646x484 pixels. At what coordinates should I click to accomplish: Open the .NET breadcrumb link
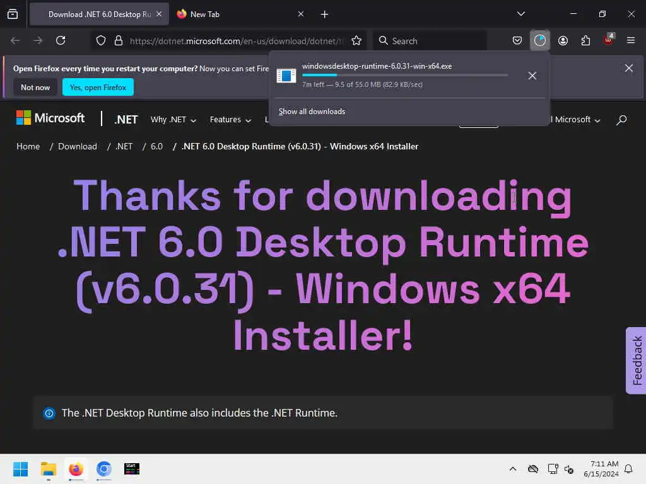pyautogui.click(x=124, y=146)
